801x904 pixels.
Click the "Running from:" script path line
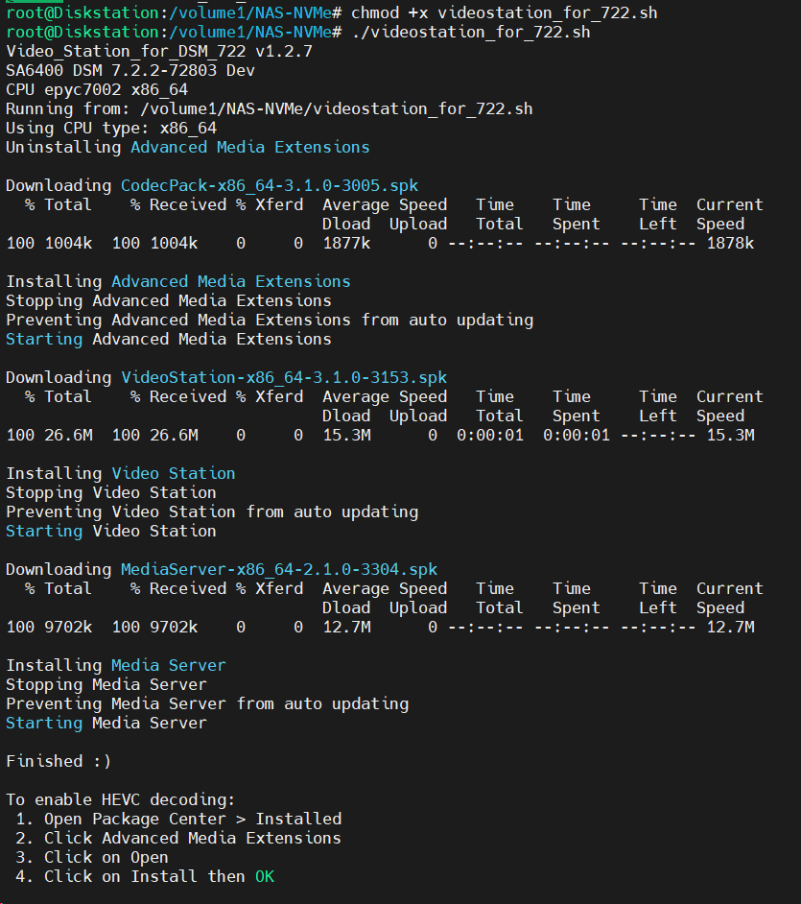[x=269, y=108]
